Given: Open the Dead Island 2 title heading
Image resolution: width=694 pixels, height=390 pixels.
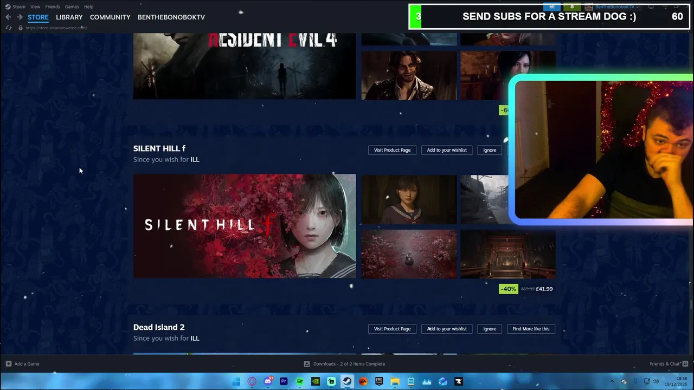Looking at the screenshot, I should tap(159, 327).
